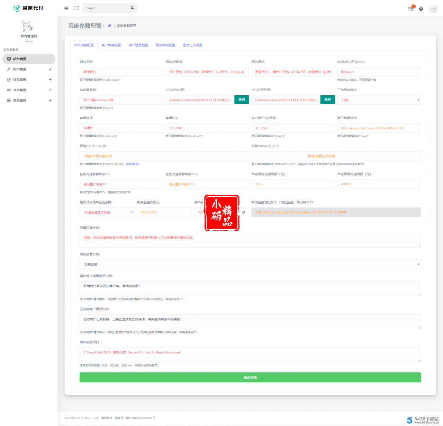443x426 pixels.
Task: Click the speaker icon beside 公告管理
Action: point(9,90)
